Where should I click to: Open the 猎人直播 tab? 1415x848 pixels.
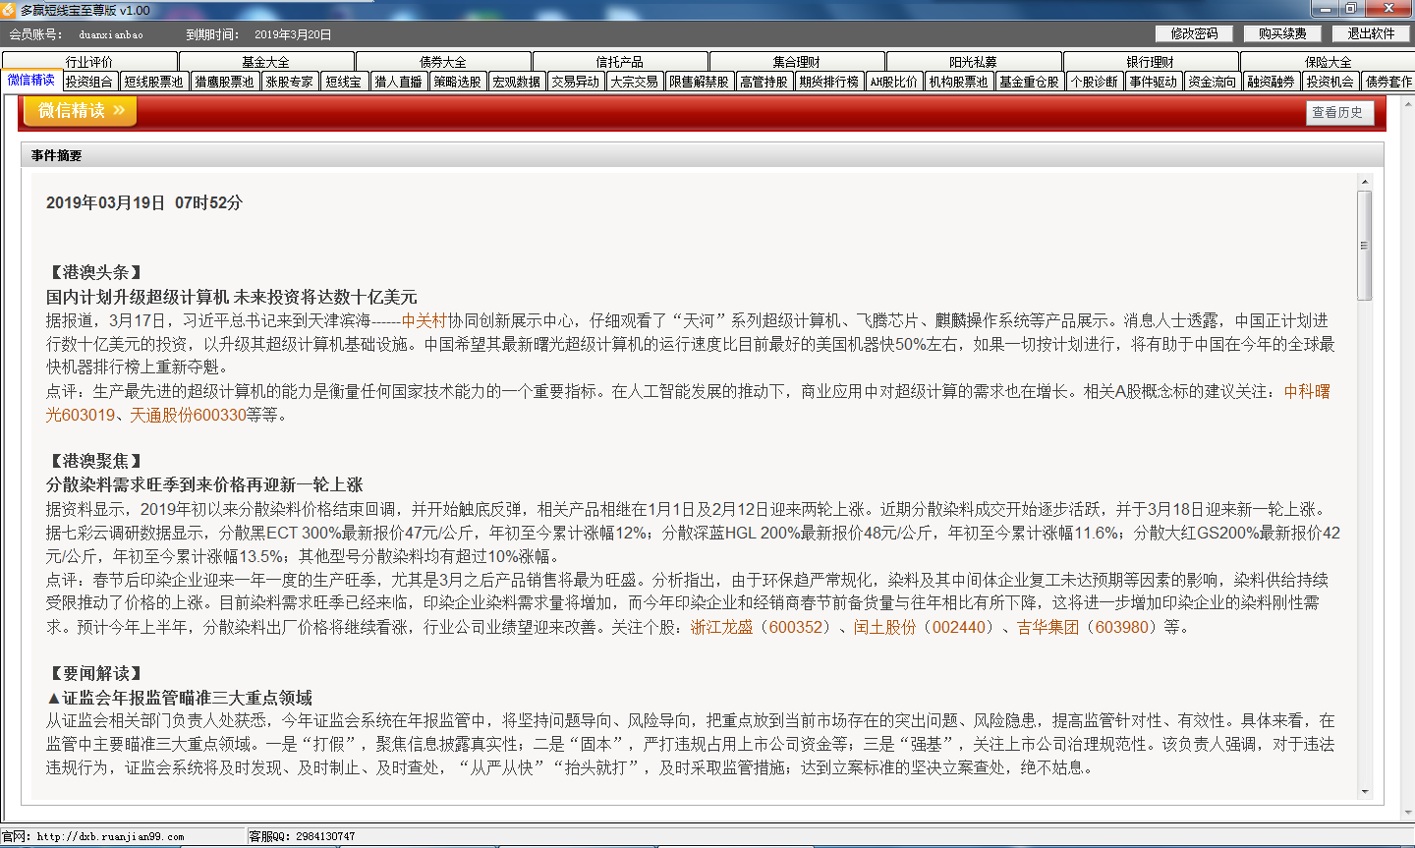399,82
